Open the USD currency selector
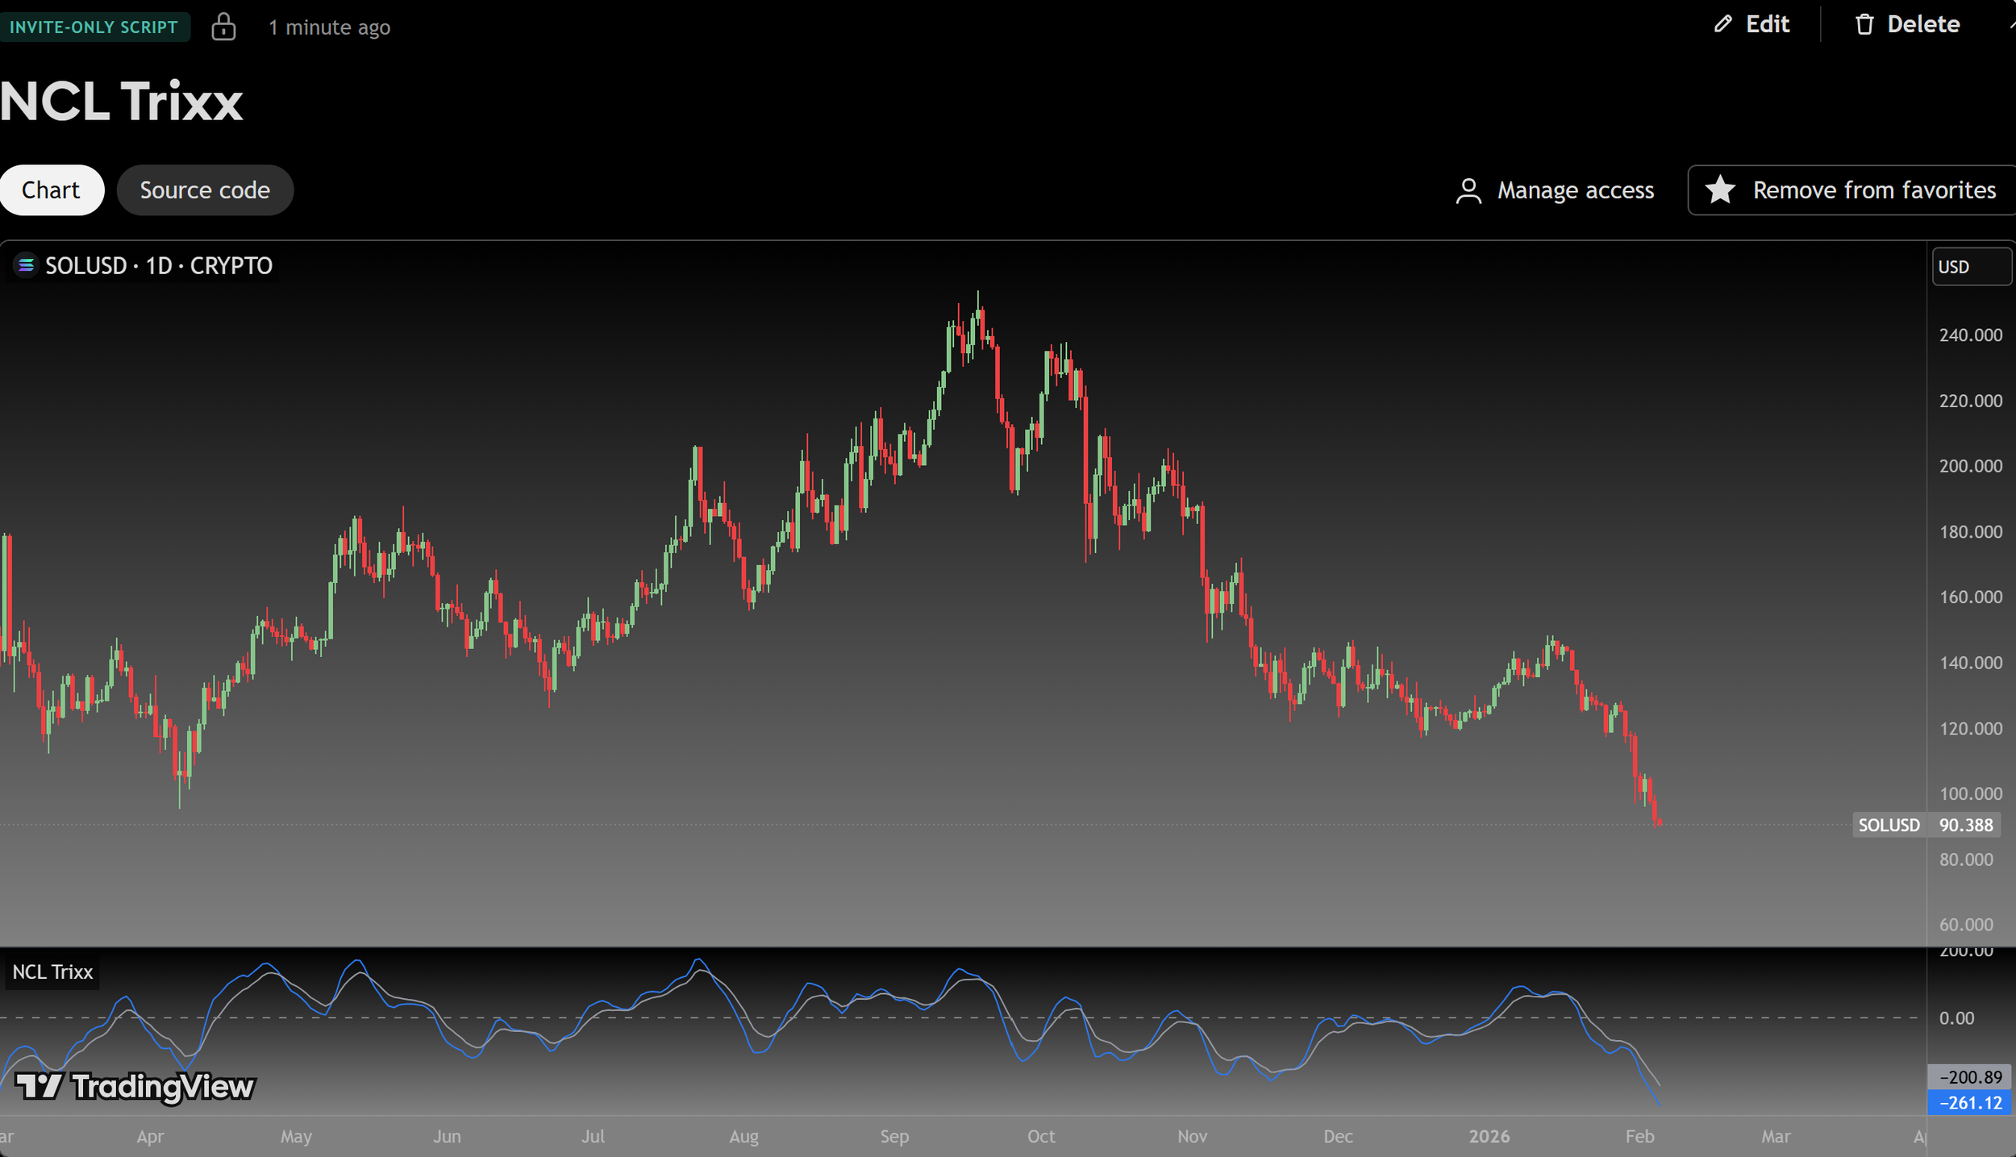Viewport: 2016px width, 1157px height. pyautogui.click(x=1970, y=267)
